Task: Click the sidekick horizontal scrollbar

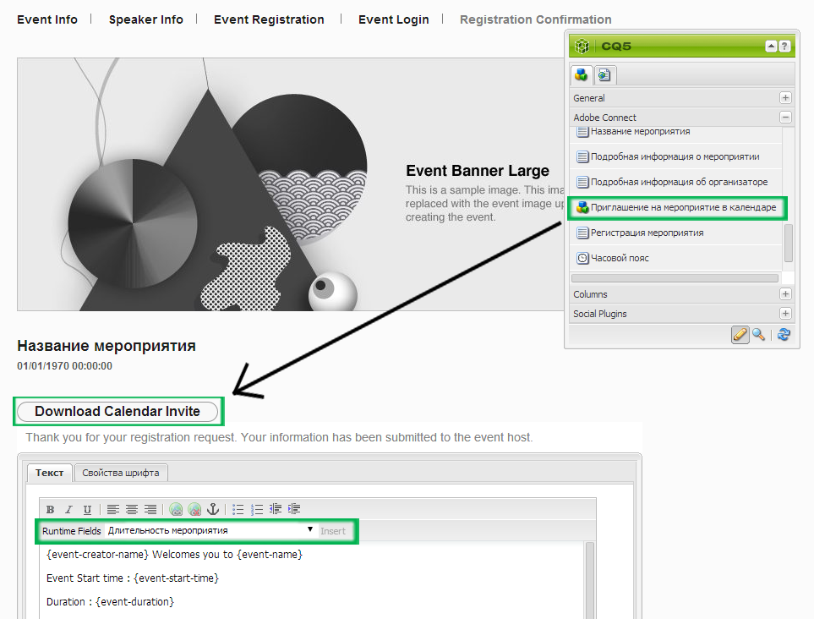Action: (675, 278)
